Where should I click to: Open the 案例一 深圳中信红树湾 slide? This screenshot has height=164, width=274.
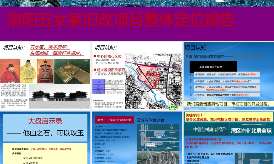(x=137, y=138)
